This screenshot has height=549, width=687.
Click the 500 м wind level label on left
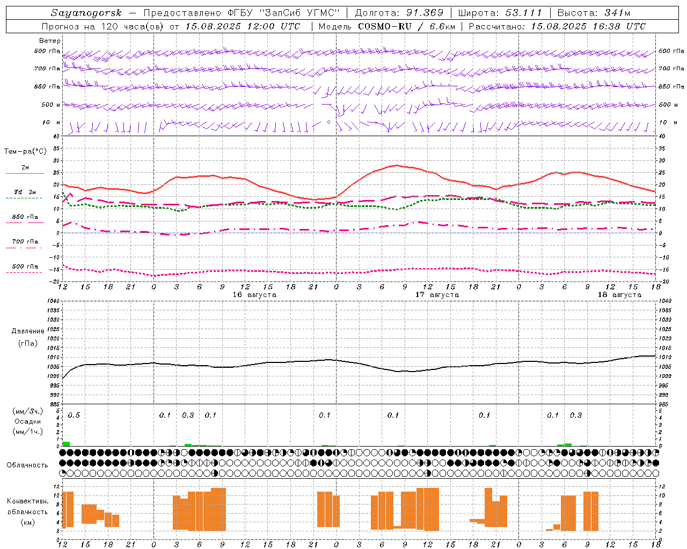pos(51,105)
